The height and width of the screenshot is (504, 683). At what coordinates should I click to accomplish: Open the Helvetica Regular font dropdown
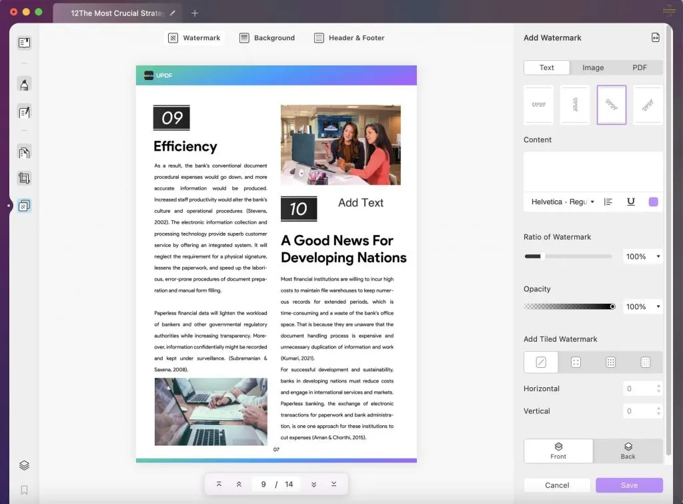pos(562,202)
